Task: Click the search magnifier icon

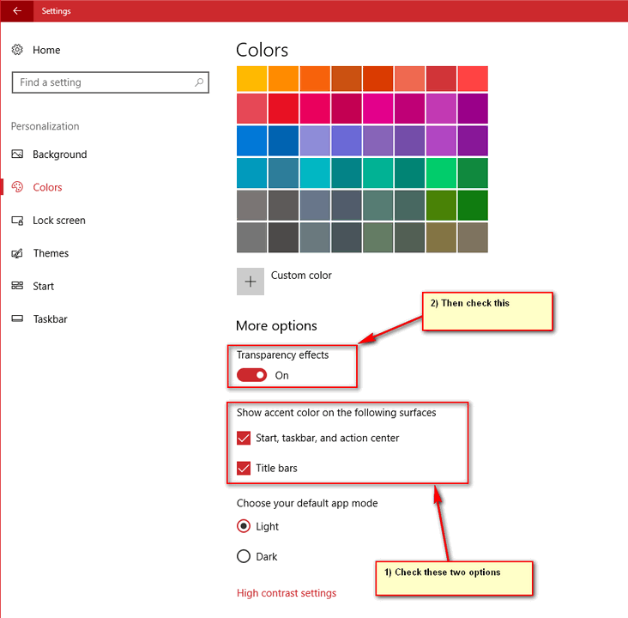Action: 199,82
